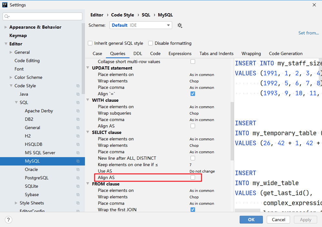Click copy icon in SQL General row
322x227 pixels.
78,128
